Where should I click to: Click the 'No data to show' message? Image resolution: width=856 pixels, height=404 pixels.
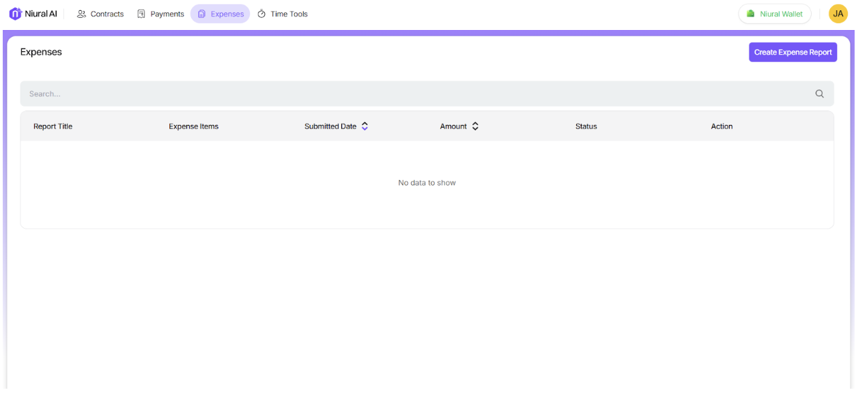427,183
